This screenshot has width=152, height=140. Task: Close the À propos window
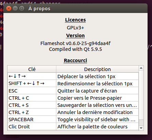(9, 9)
